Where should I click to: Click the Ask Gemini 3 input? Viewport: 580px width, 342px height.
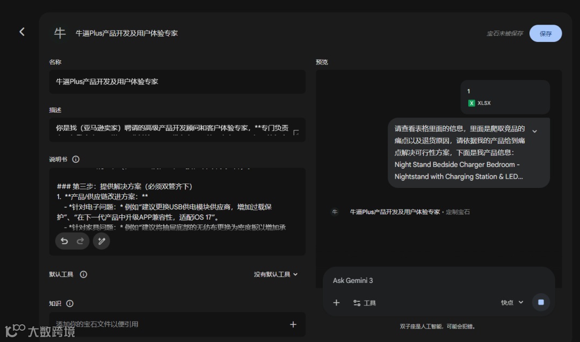(438, 281)
